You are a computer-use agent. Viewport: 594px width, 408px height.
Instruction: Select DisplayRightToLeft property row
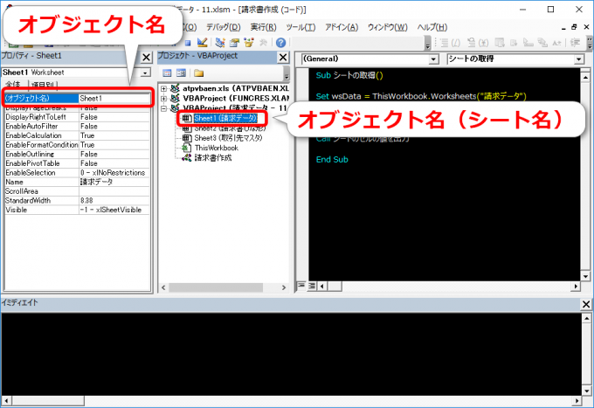77,117
